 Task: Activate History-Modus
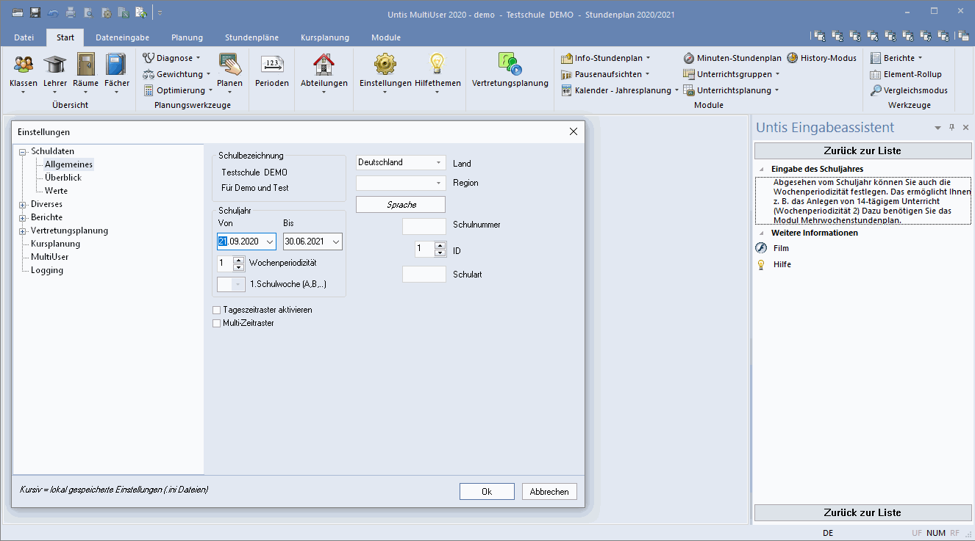[x=821, y=58]
